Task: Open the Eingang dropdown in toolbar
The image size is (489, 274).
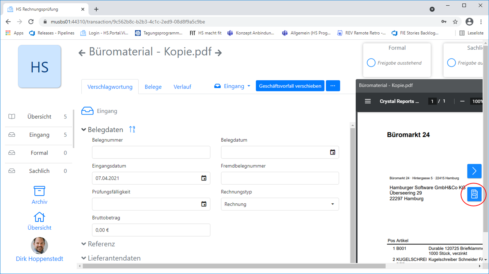Action: tap(233, 86)
